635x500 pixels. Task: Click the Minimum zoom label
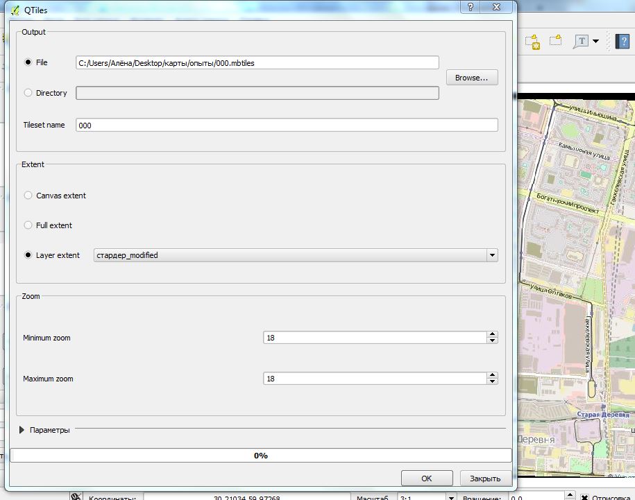[46, 338]
